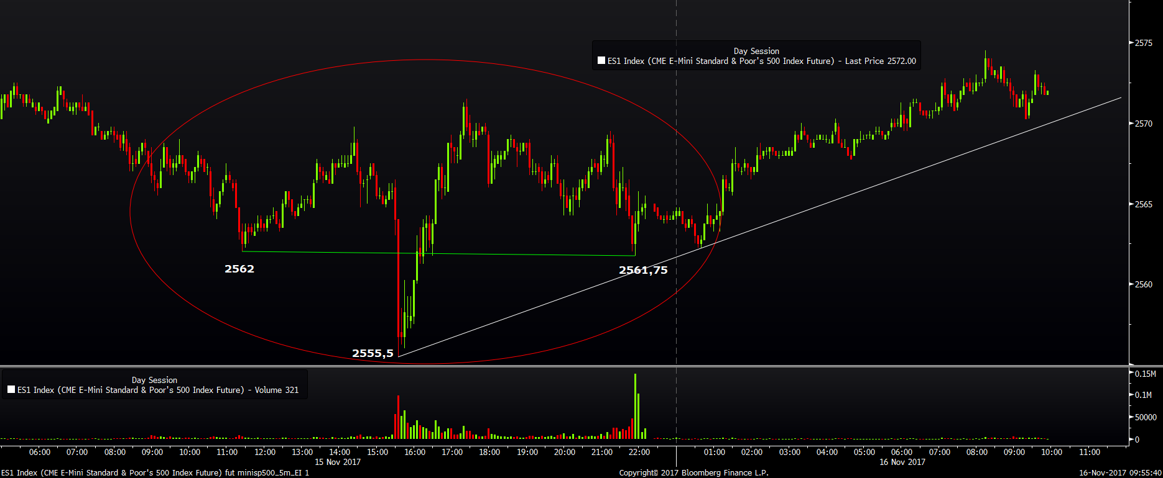Click the white ES1 Index legend square

pyautogui.click(x=601, y=61)
